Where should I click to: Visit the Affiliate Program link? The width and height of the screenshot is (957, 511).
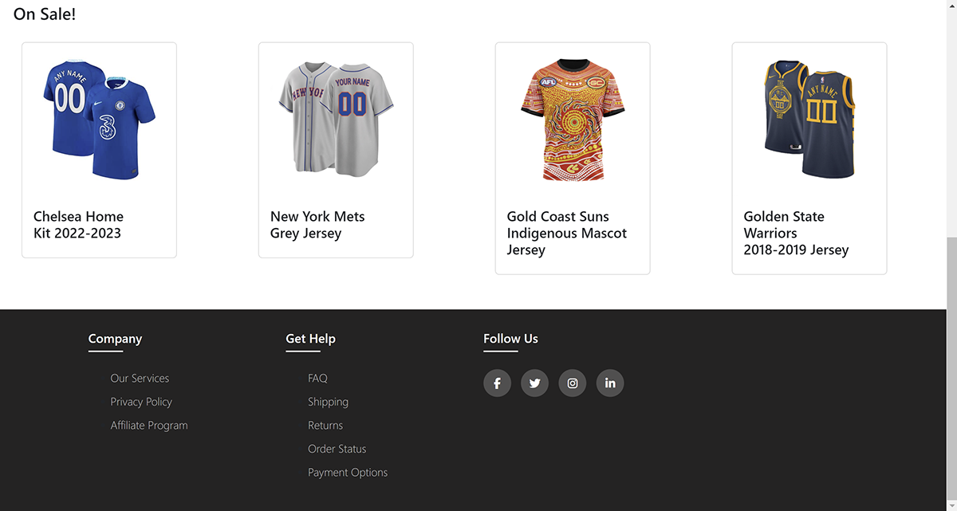pos(149,426)
